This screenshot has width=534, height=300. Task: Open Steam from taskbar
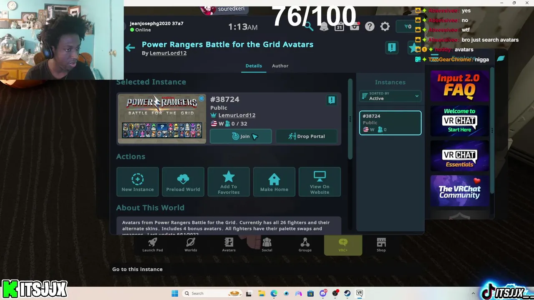pyautogui.click(x=347, y=293)
